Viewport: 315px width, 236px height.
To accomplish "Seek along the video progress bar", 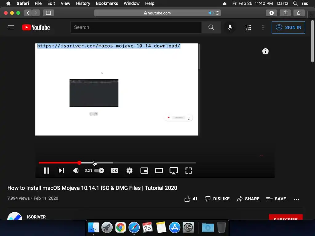I will click(117, 163).
